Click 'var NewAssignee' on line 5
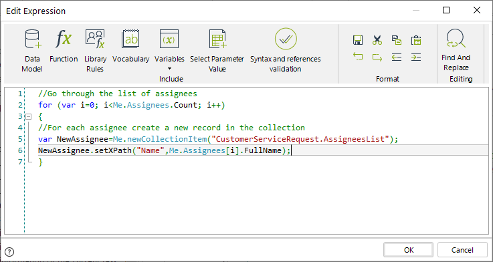This screenshot has height=262, width=493. pos(74,139)
